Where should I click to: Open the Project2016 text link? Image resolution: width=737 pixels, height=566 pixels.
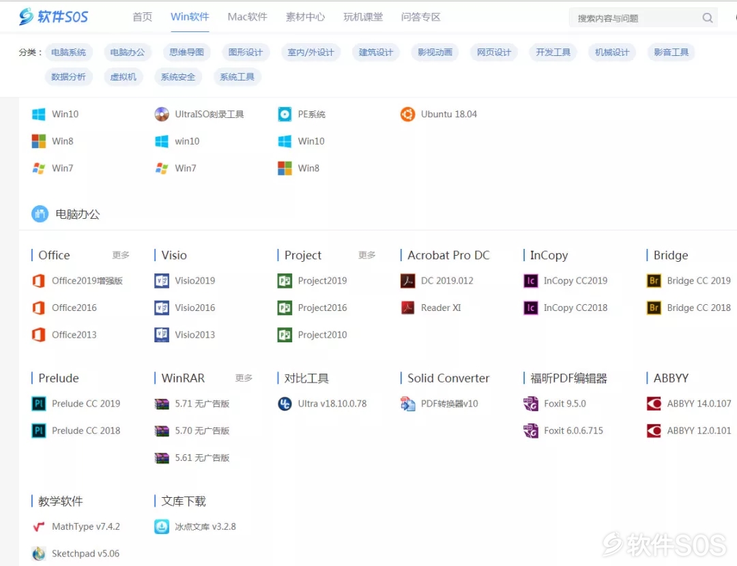pyautogui.click(x=322, y=308)
